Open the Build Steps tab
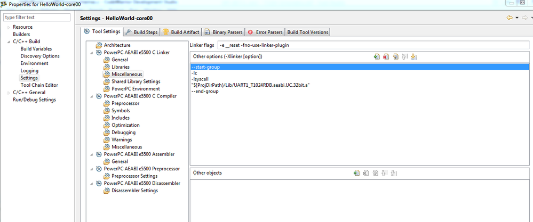Screen dimensions: 533x222 pyautogui.click(x=141, y=32)
